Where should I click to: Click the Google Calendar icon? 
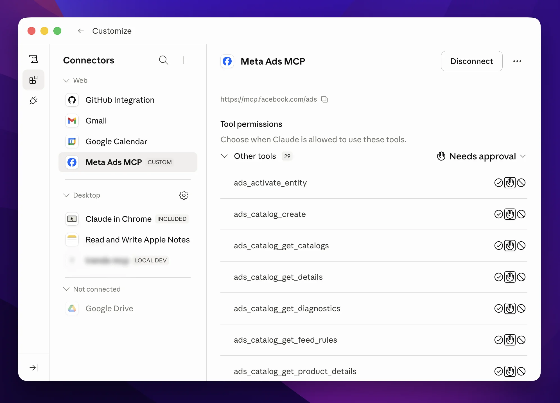tap(72, 141)
